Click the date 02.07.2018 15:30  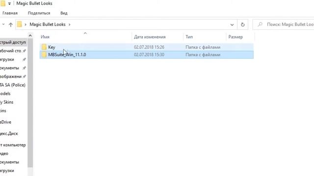click(x=149, y=55)
